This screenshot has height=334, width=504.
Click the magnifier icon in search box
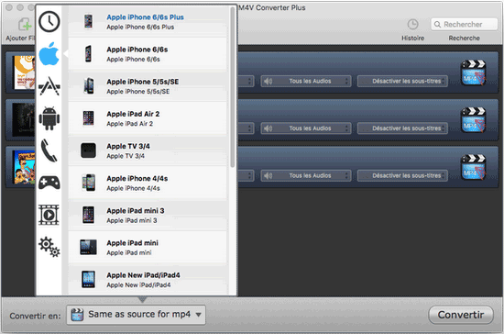pos(437,24)
